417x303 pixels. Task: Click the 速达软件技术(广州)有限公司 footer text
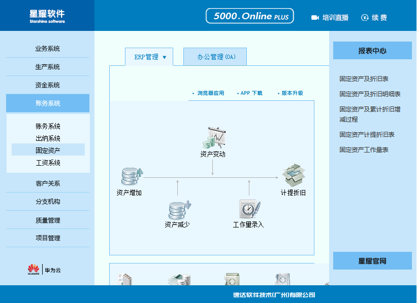point(274,295)
